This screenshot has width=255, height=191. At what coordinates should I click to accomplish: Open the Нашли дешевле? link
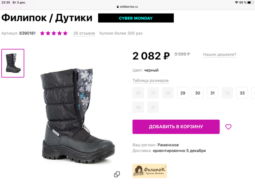point(220,55)
